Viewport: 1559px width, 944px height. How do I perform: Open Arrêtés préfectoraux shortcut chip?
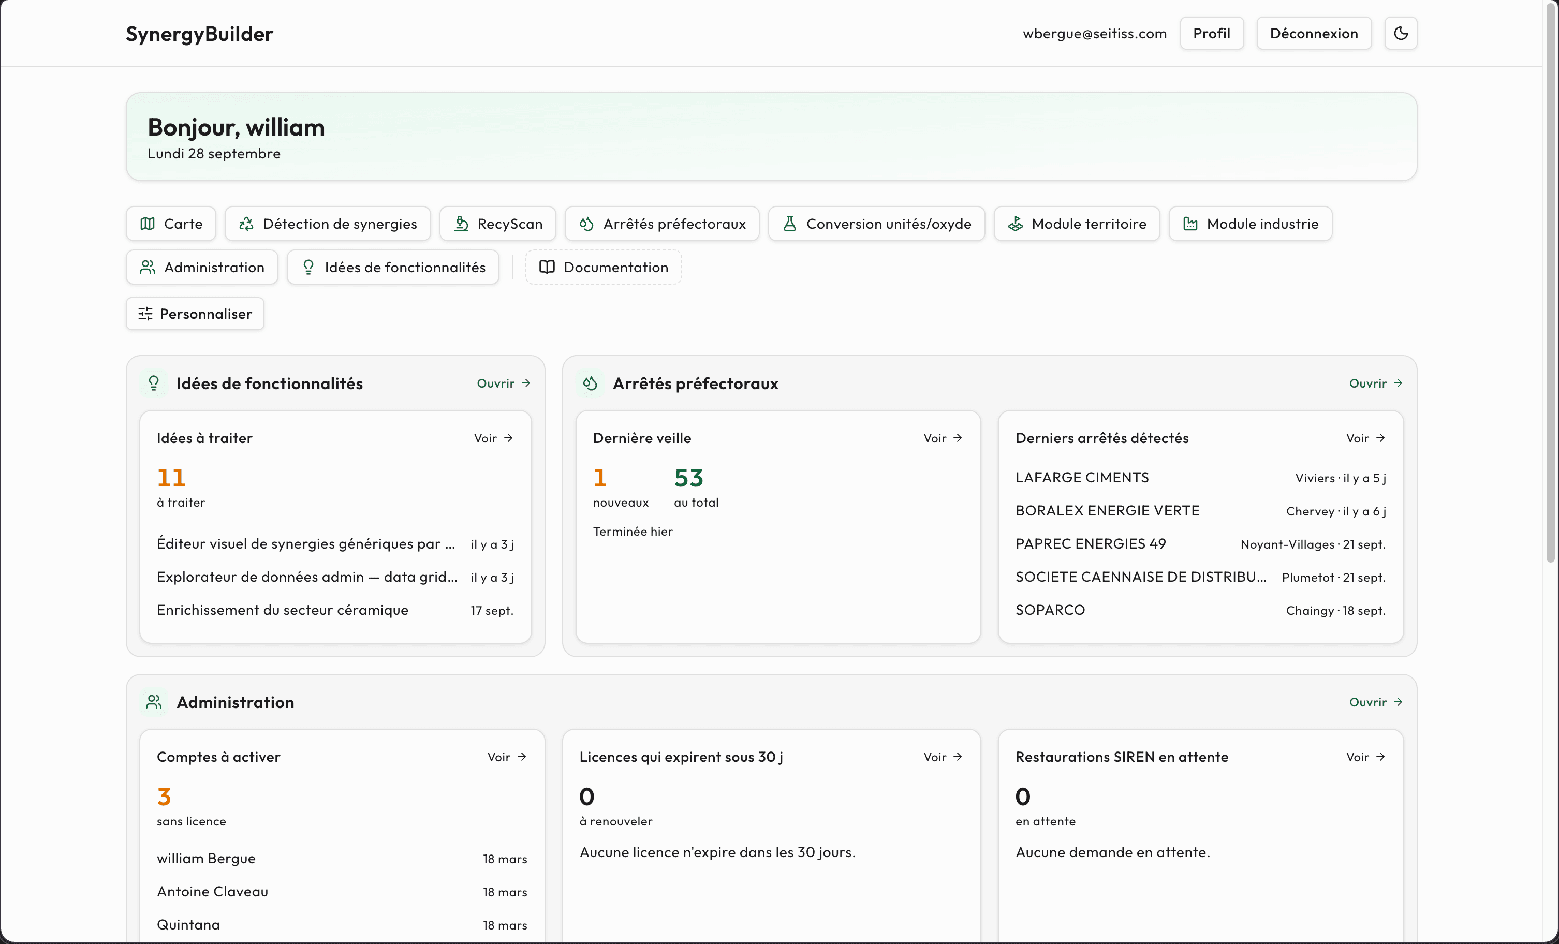pyautogui.click(x=662, y=224)
